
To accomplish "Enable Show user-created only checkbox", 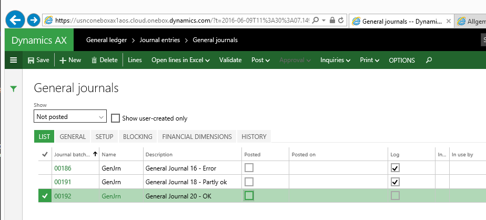I will pyautogui.click(x=116, y=118).
